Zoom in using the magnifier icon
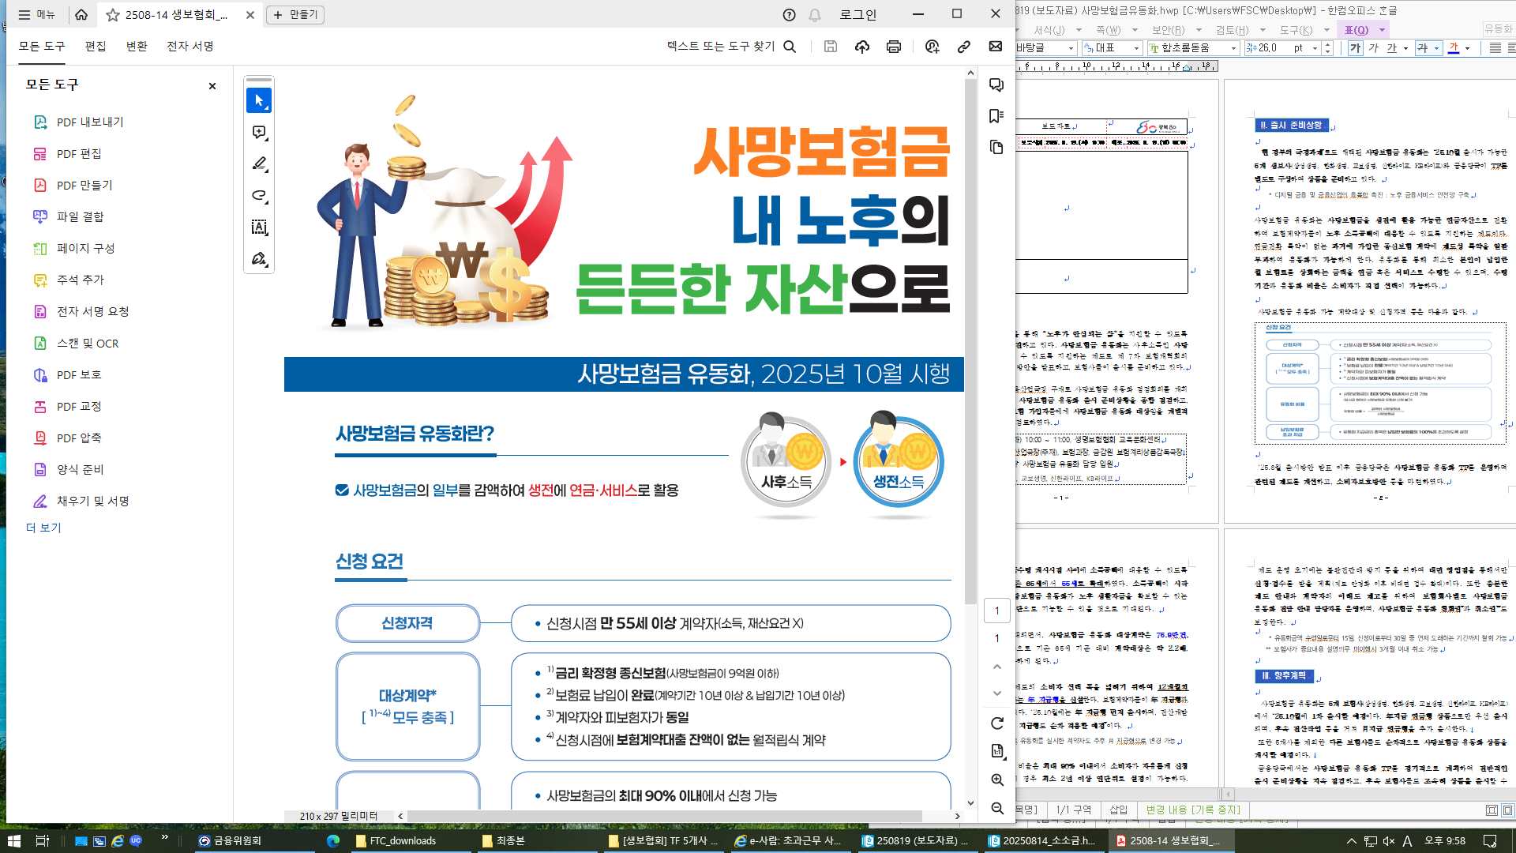 click(997, 780)
